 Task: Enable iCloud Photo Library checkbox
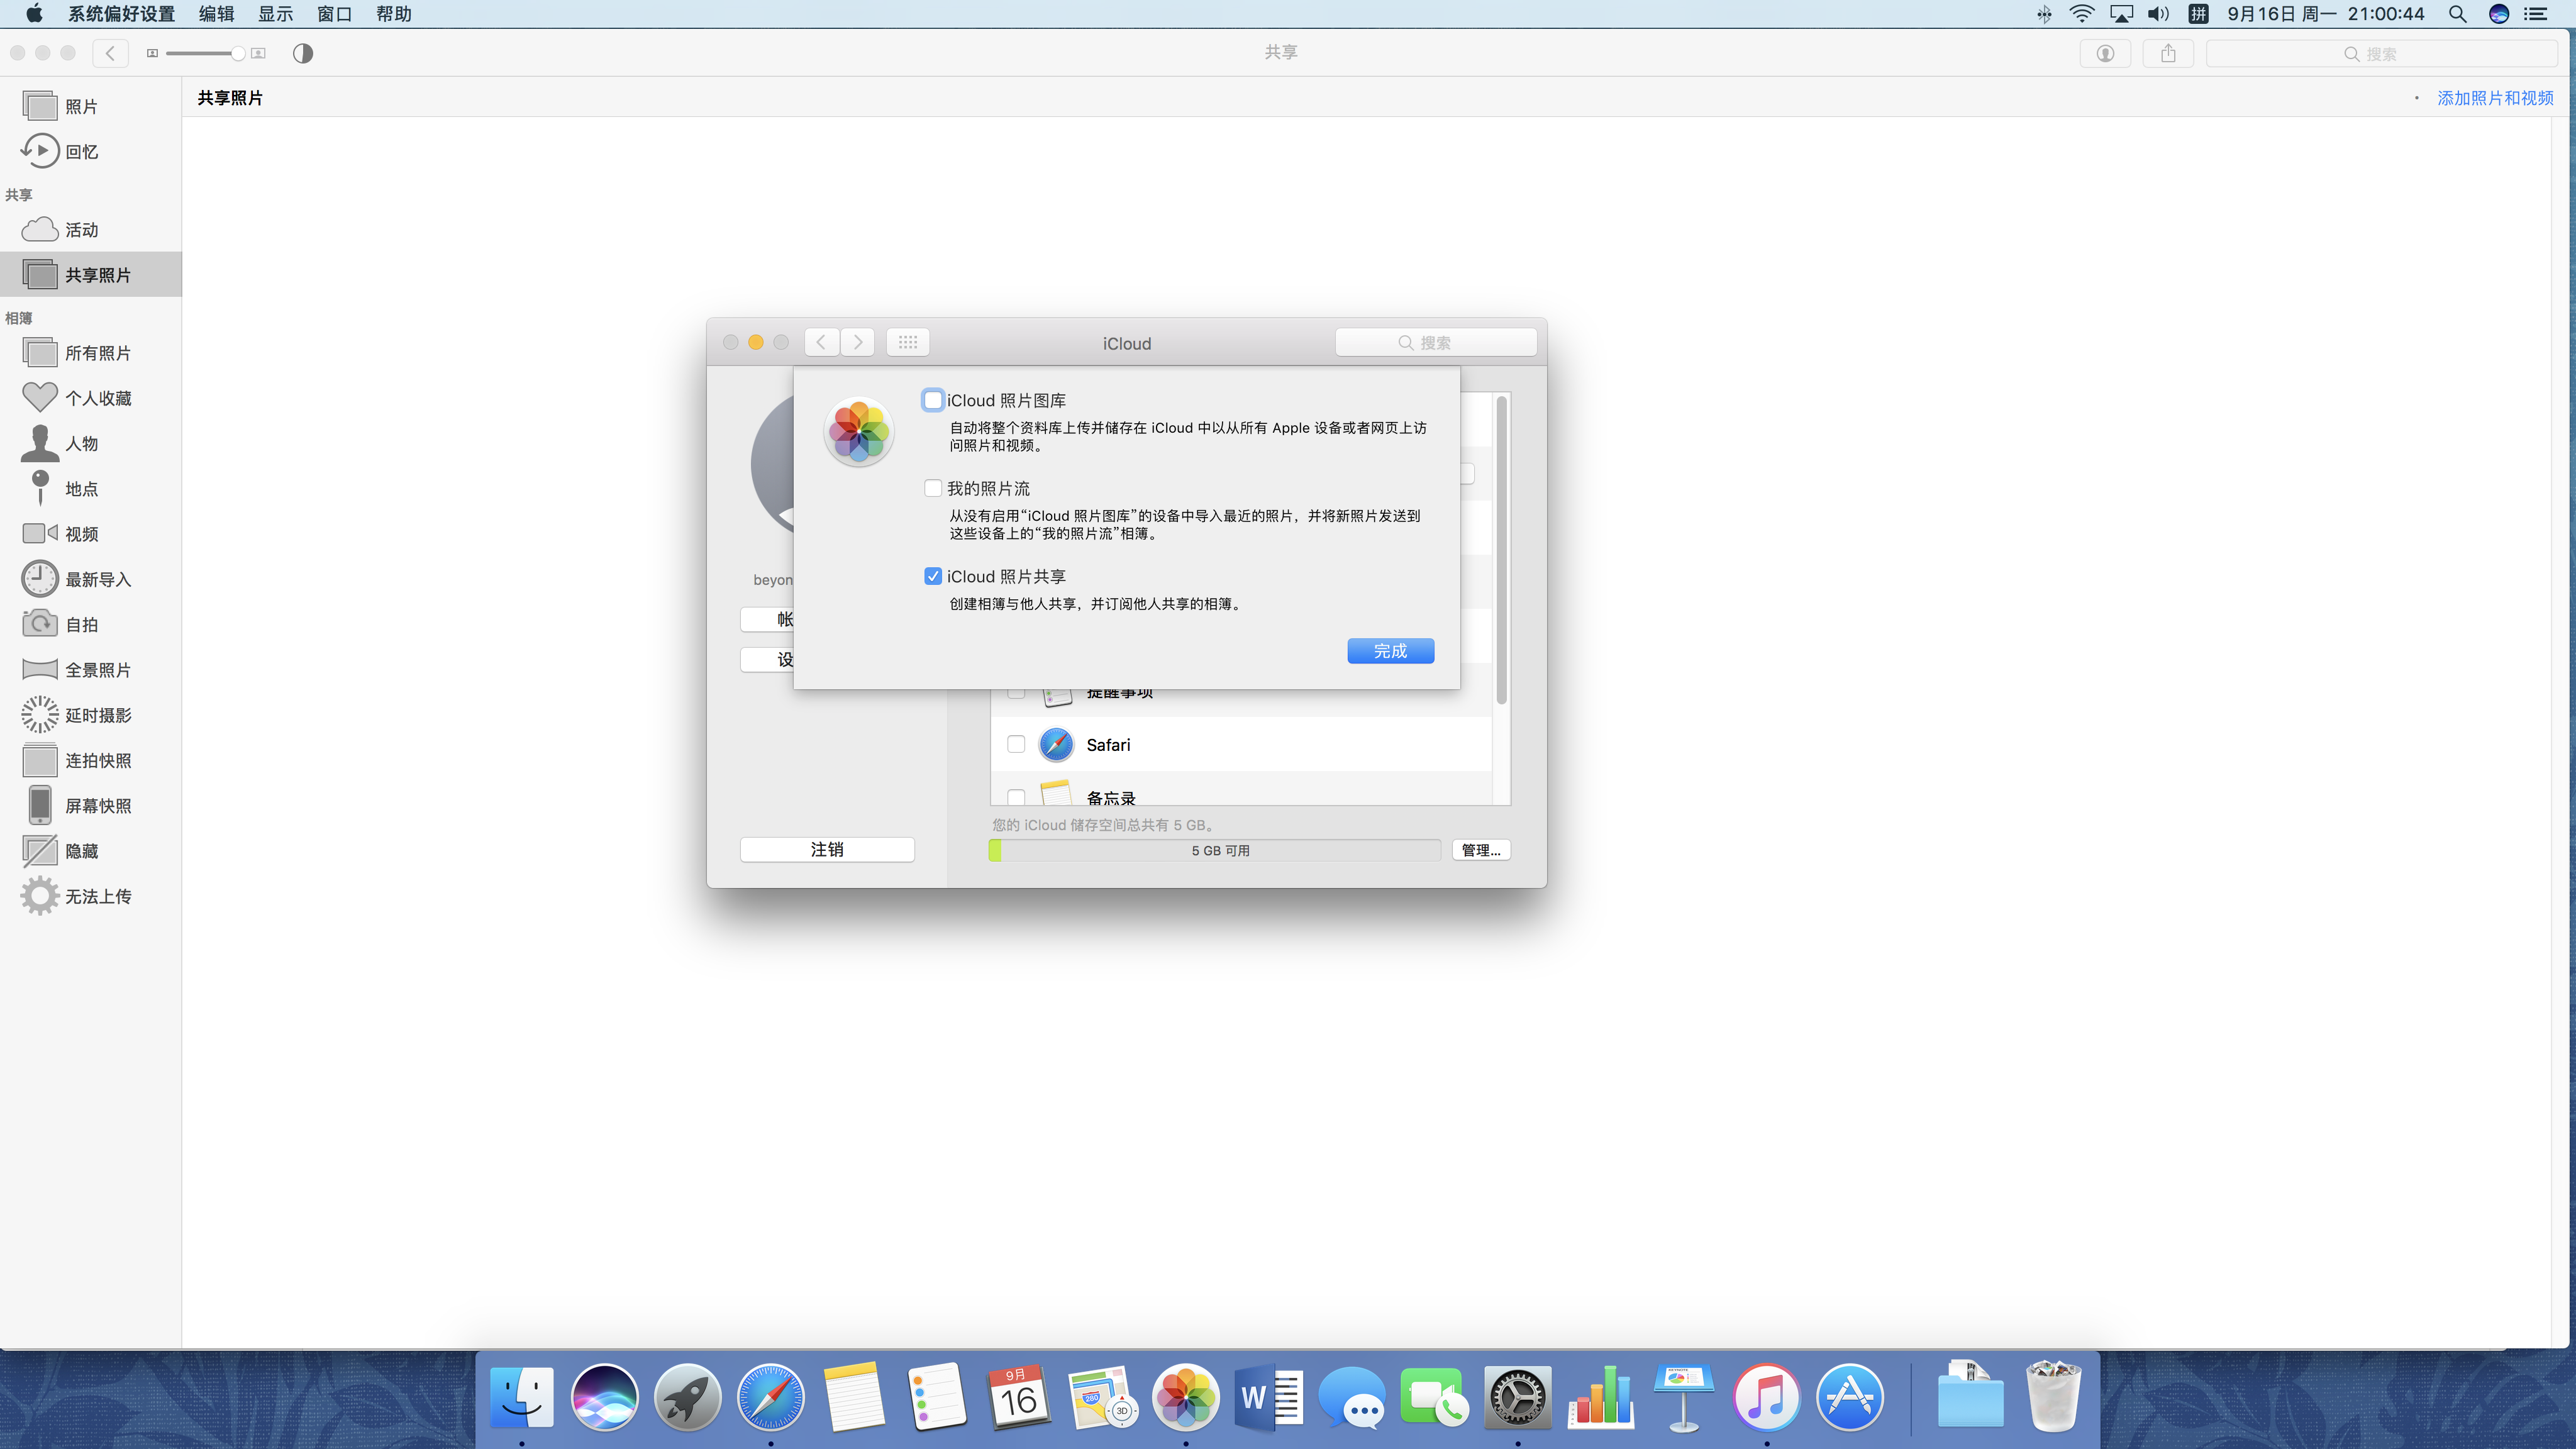[x=933, y=400]
